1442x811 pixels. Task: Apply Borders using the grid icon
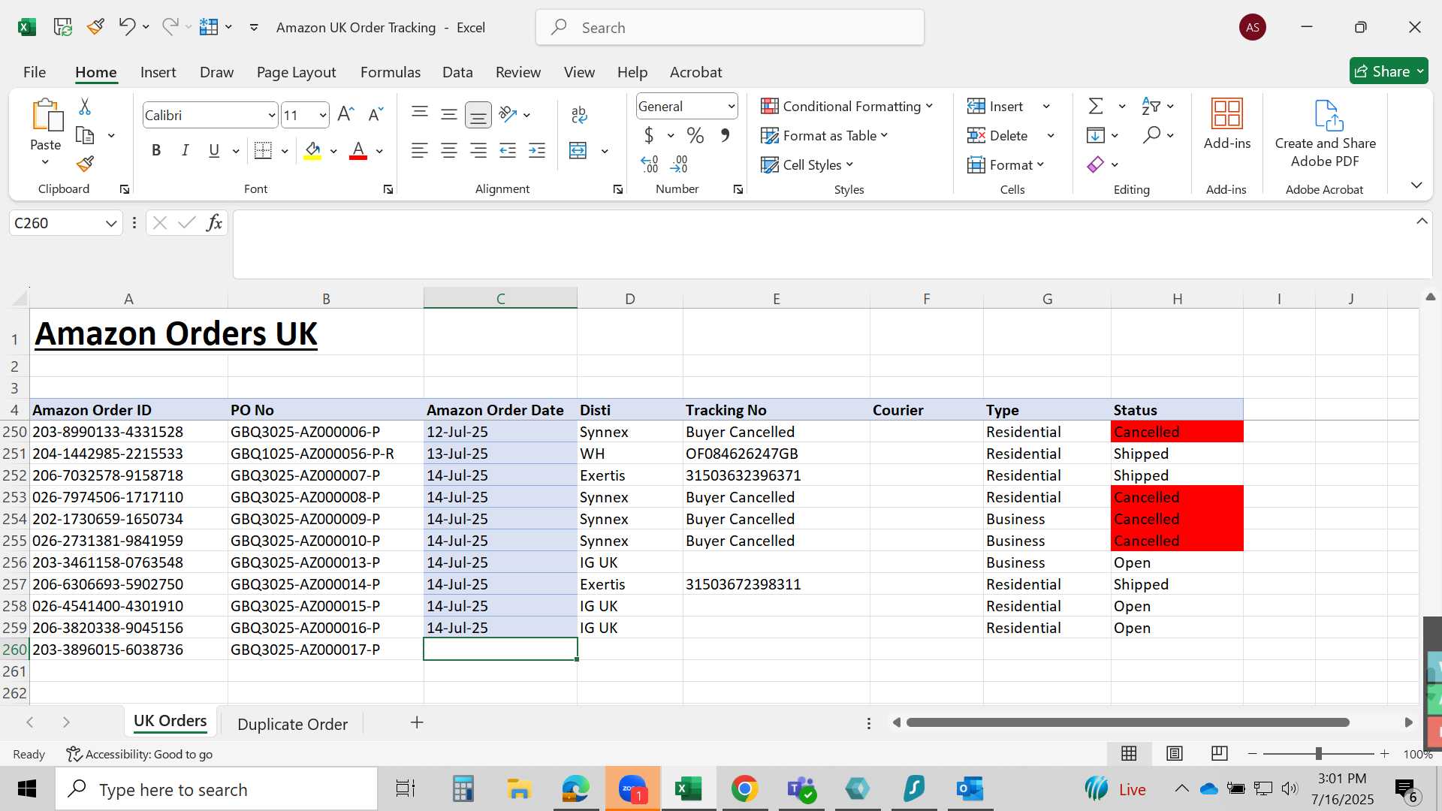(263, 151)
